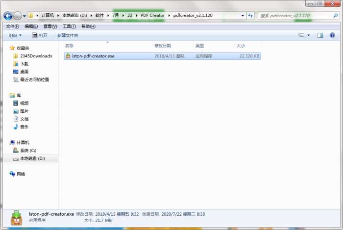
Task: Click the search magnifier icon
Action: tap(336, 16)
